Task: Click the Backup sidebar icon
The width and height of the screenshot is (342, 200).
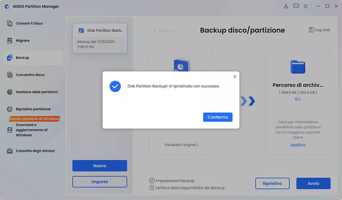Action: pyautogui.click(x=10, y=58)
